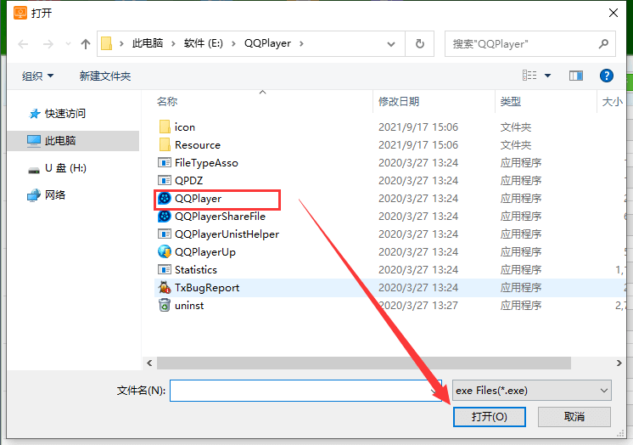This screenshot has width=633, height=445.
Task: Click the magnifier search icon
Action: [x=603, y=43]
